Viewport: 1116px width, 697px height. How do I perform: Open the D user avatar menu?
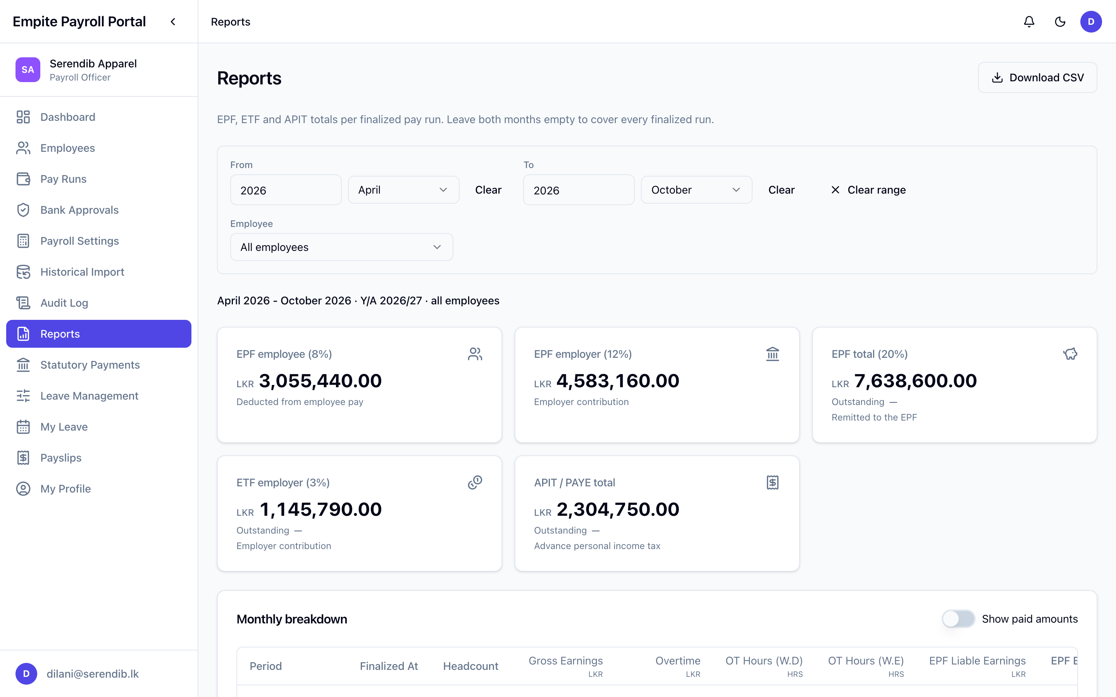click(x=1091, y=22)
